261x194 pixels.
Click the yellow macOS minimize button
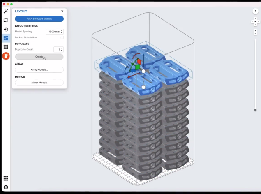(x=8, y=4)
